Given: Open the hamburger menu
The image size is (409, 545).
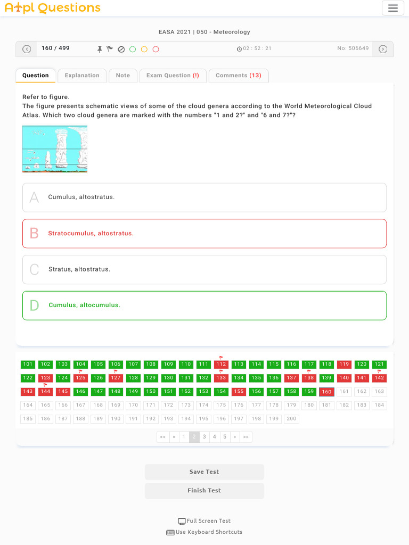Looking at the screenshot, I should pos(393,8).
